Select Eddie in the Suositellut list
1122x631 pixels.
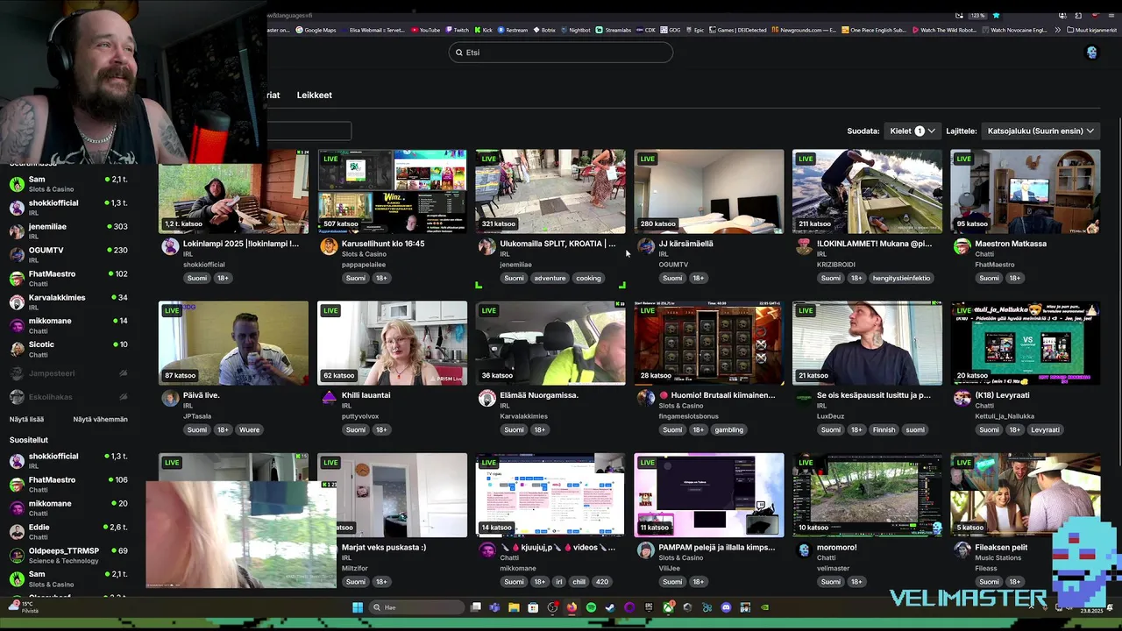68,531
